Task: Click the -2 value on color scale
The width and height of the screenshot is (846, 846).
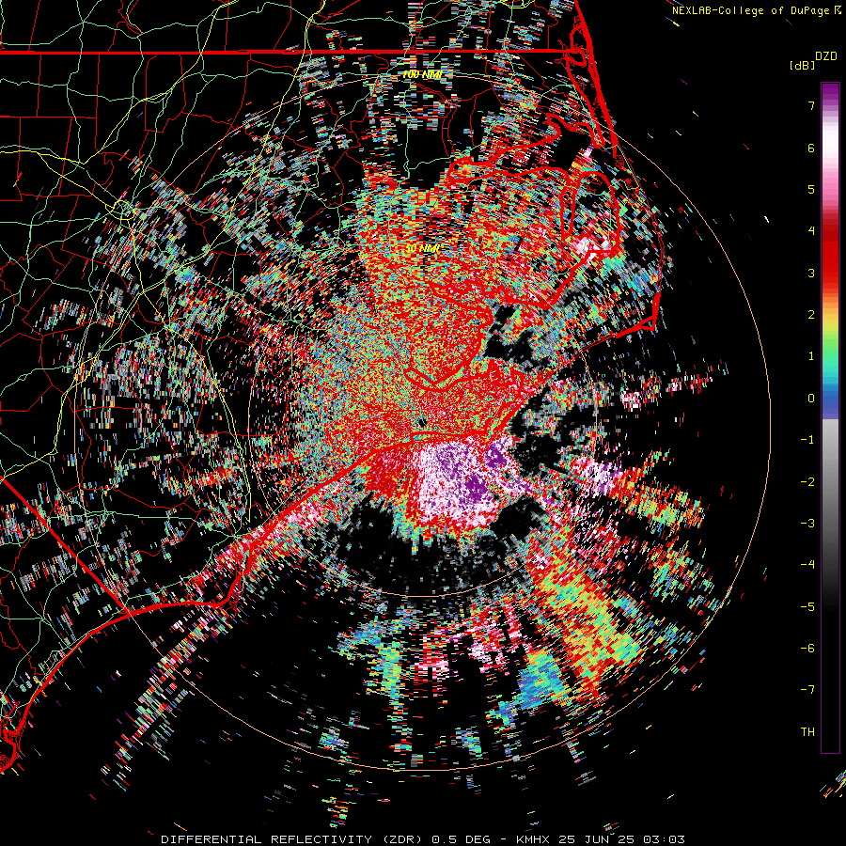Action: pos(807,482)
